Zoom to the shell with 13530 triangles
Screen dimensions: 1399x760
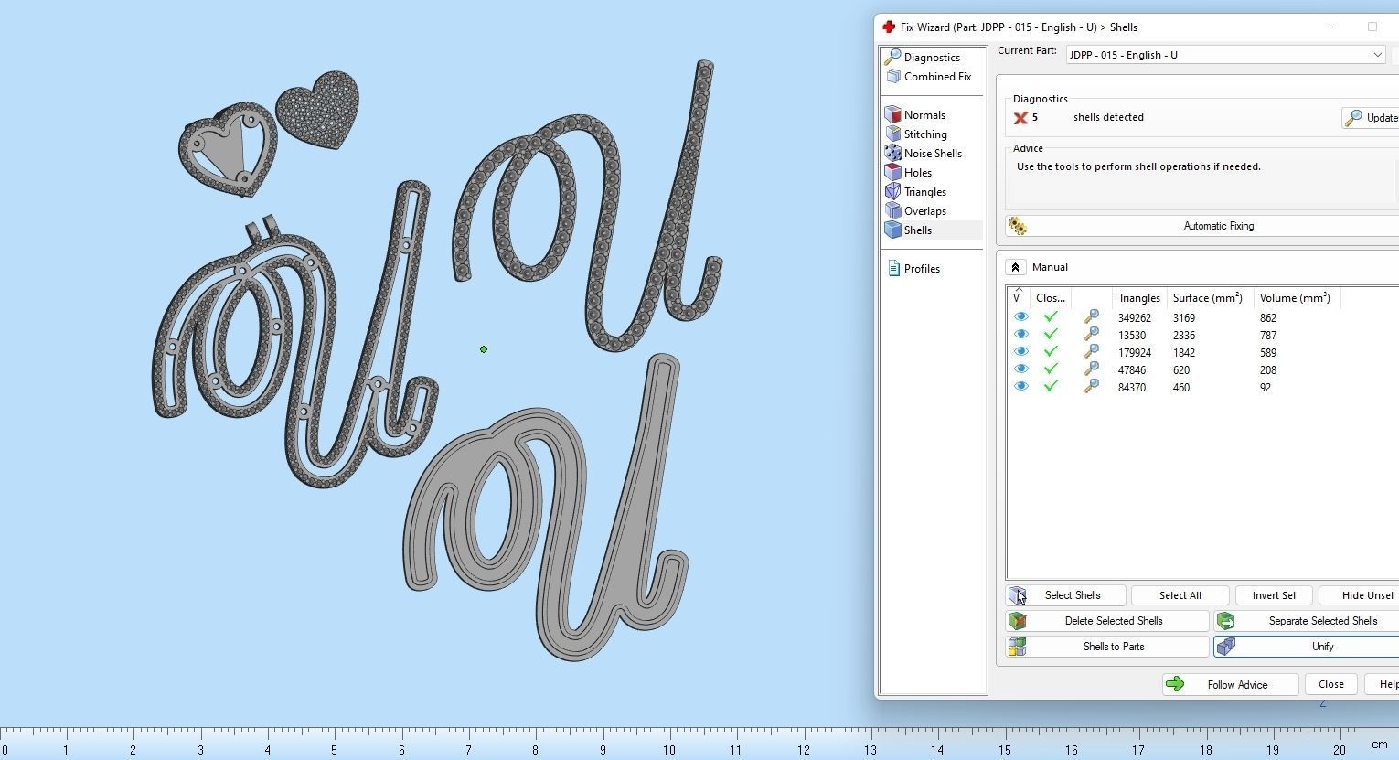1091,335
